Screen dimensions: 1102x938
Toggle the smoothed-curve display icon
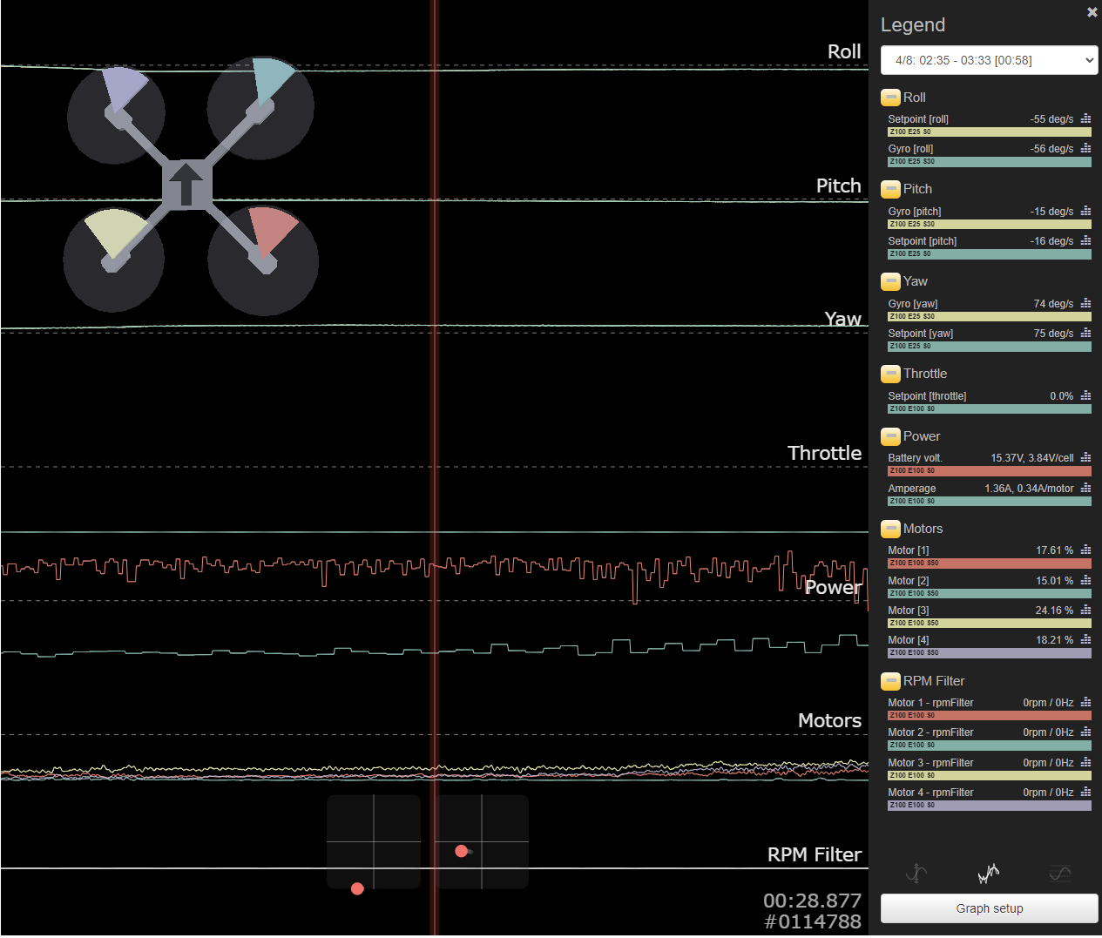click(x=1059, y=874)
